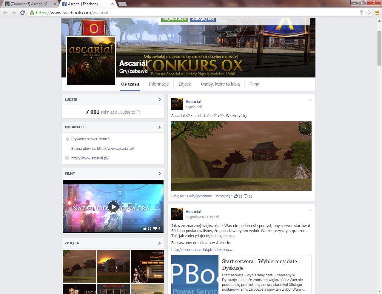Click 'Udostępnij' to share the first post
Viewport: 382px width, 294px height.
222,196
